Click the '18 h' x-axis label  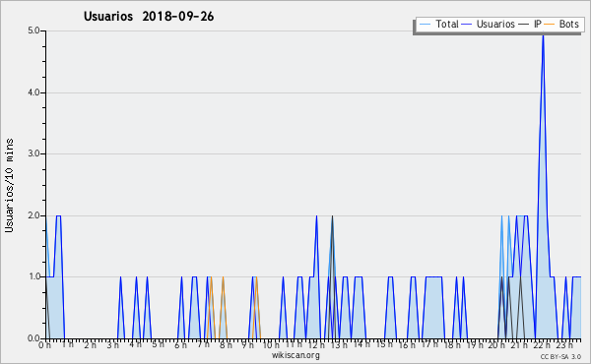point(452,345)
